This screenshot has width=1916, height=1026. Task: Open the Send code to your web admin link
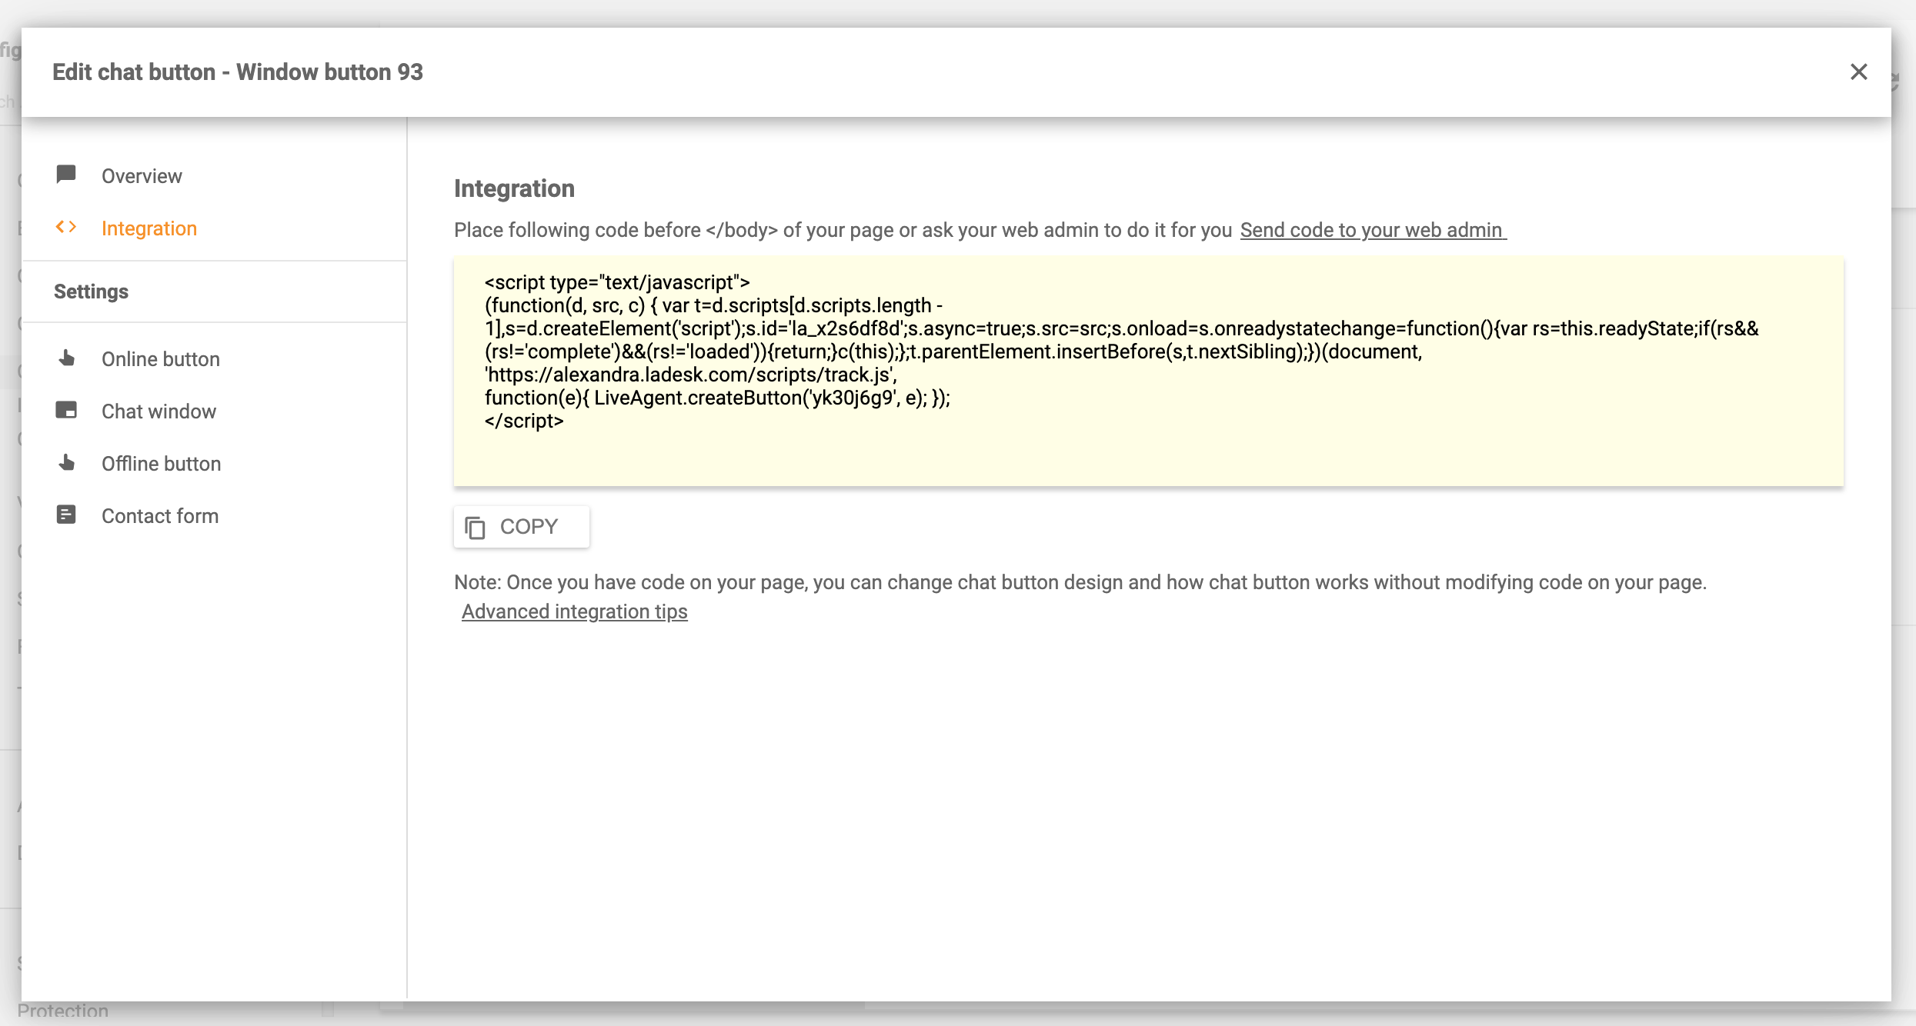point(1372,229)
